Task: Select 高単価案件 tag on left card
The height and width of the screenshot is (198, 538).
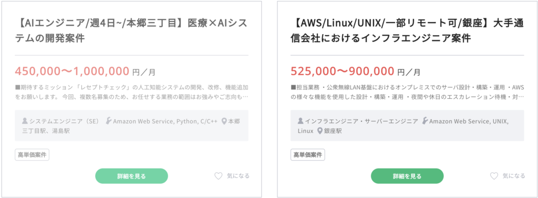Action: coord(32,155)
